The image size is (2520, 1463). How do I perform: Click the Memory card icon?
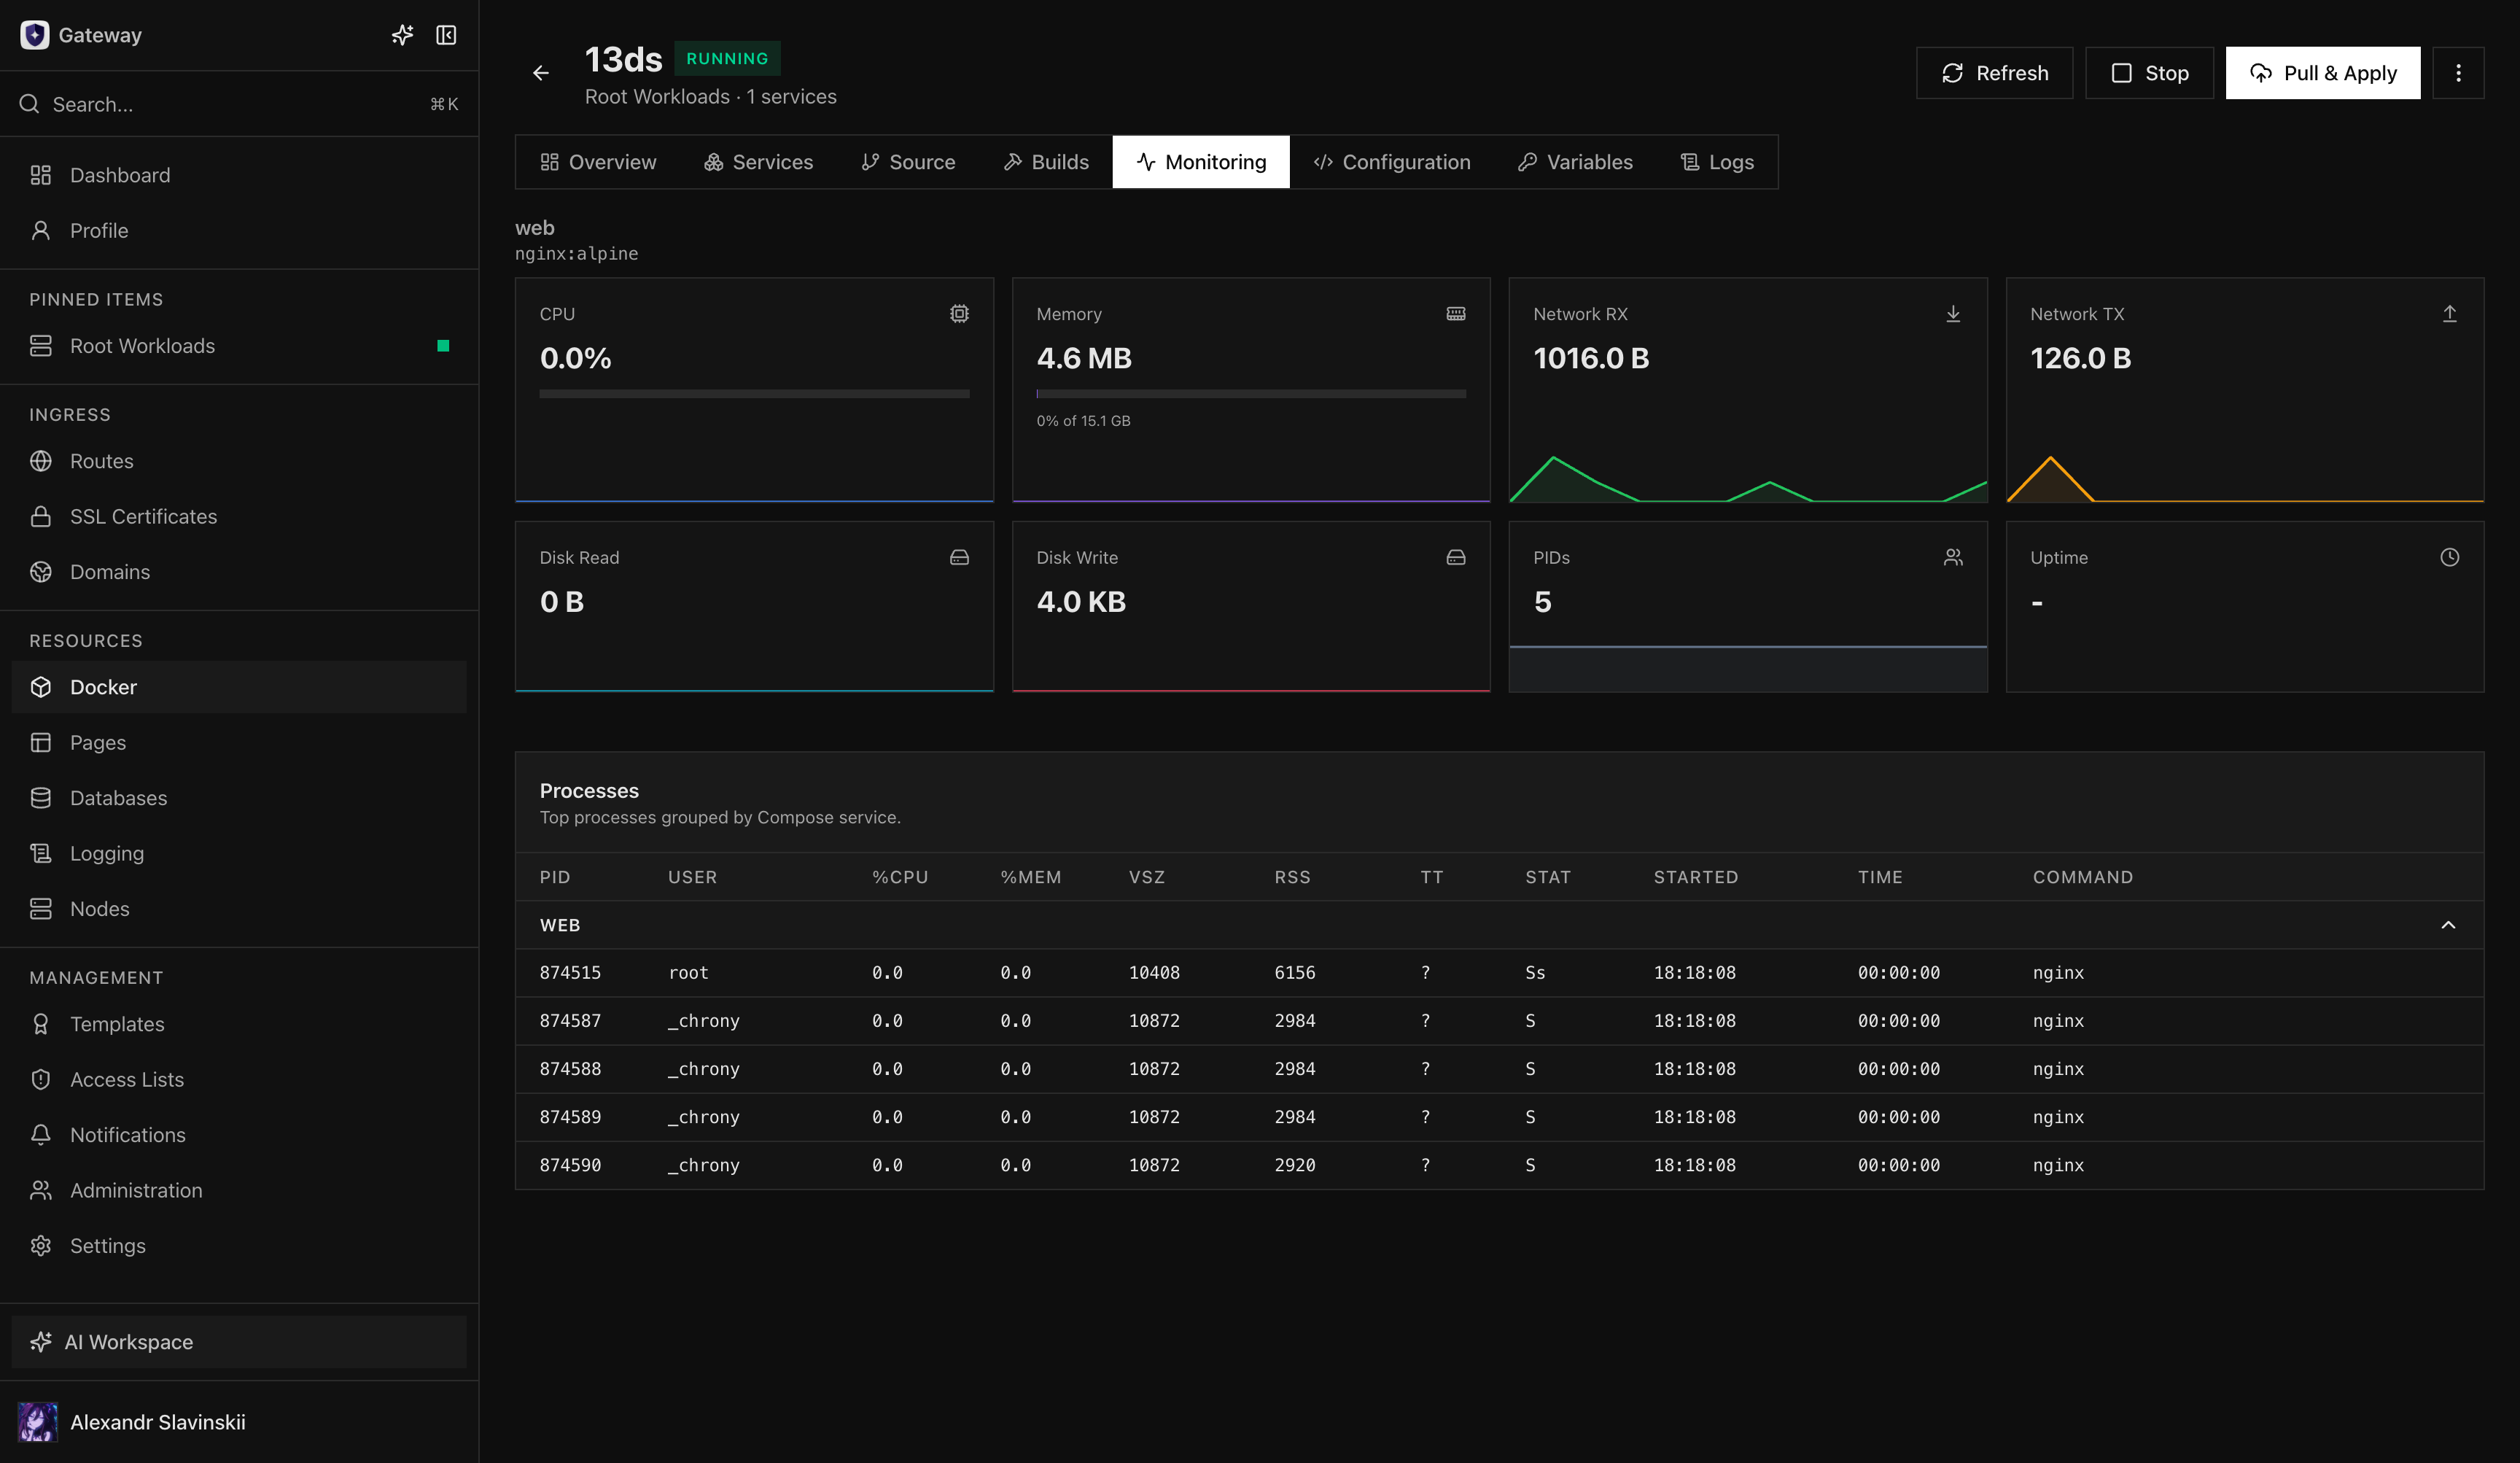click(1456, 314)
